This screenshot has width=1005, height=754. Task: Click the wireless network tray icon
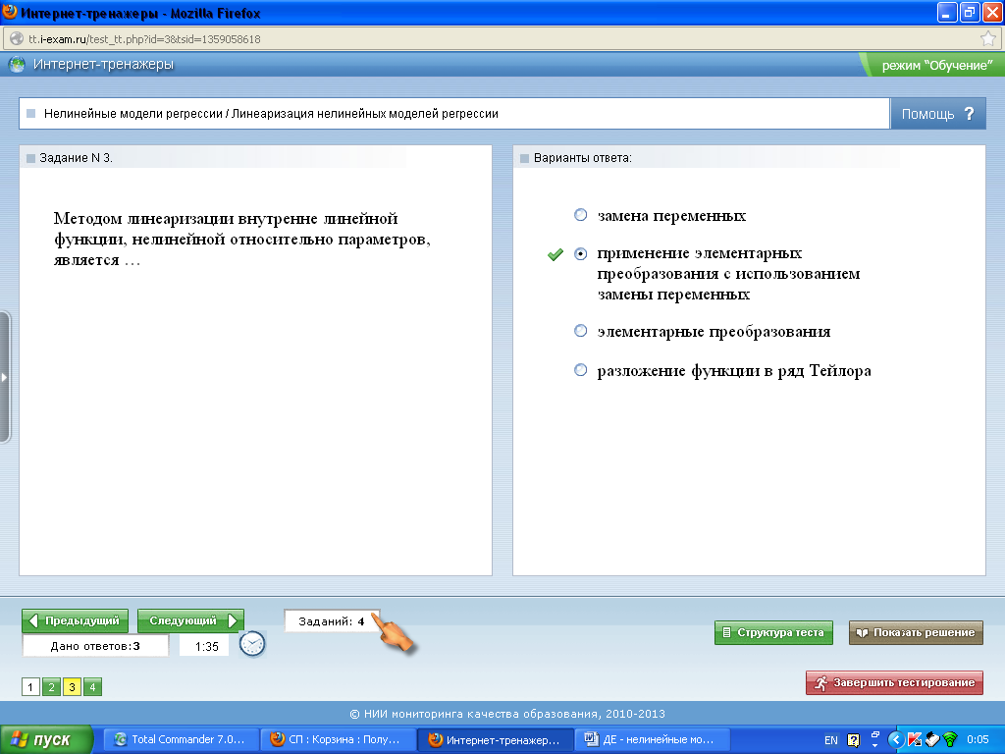point(950,740)
